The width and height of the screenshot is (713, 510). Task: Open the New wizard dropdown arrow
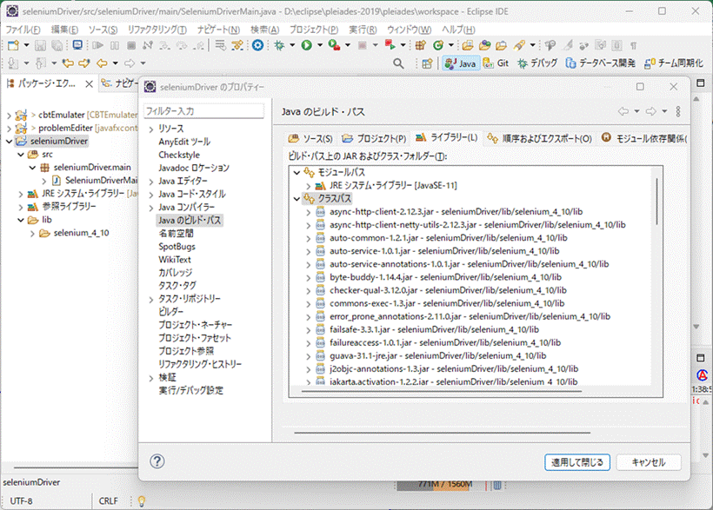tap(26, 45)
